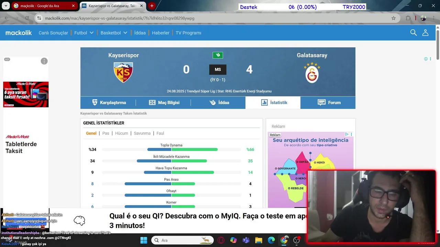Select Genel statistics filter
440x247 pixels.
click(91, 133)
